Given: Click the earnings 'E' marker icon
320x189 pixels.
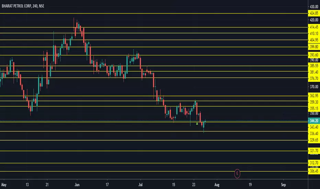Looking at the screenshot, I should click(x=237, y=174).
